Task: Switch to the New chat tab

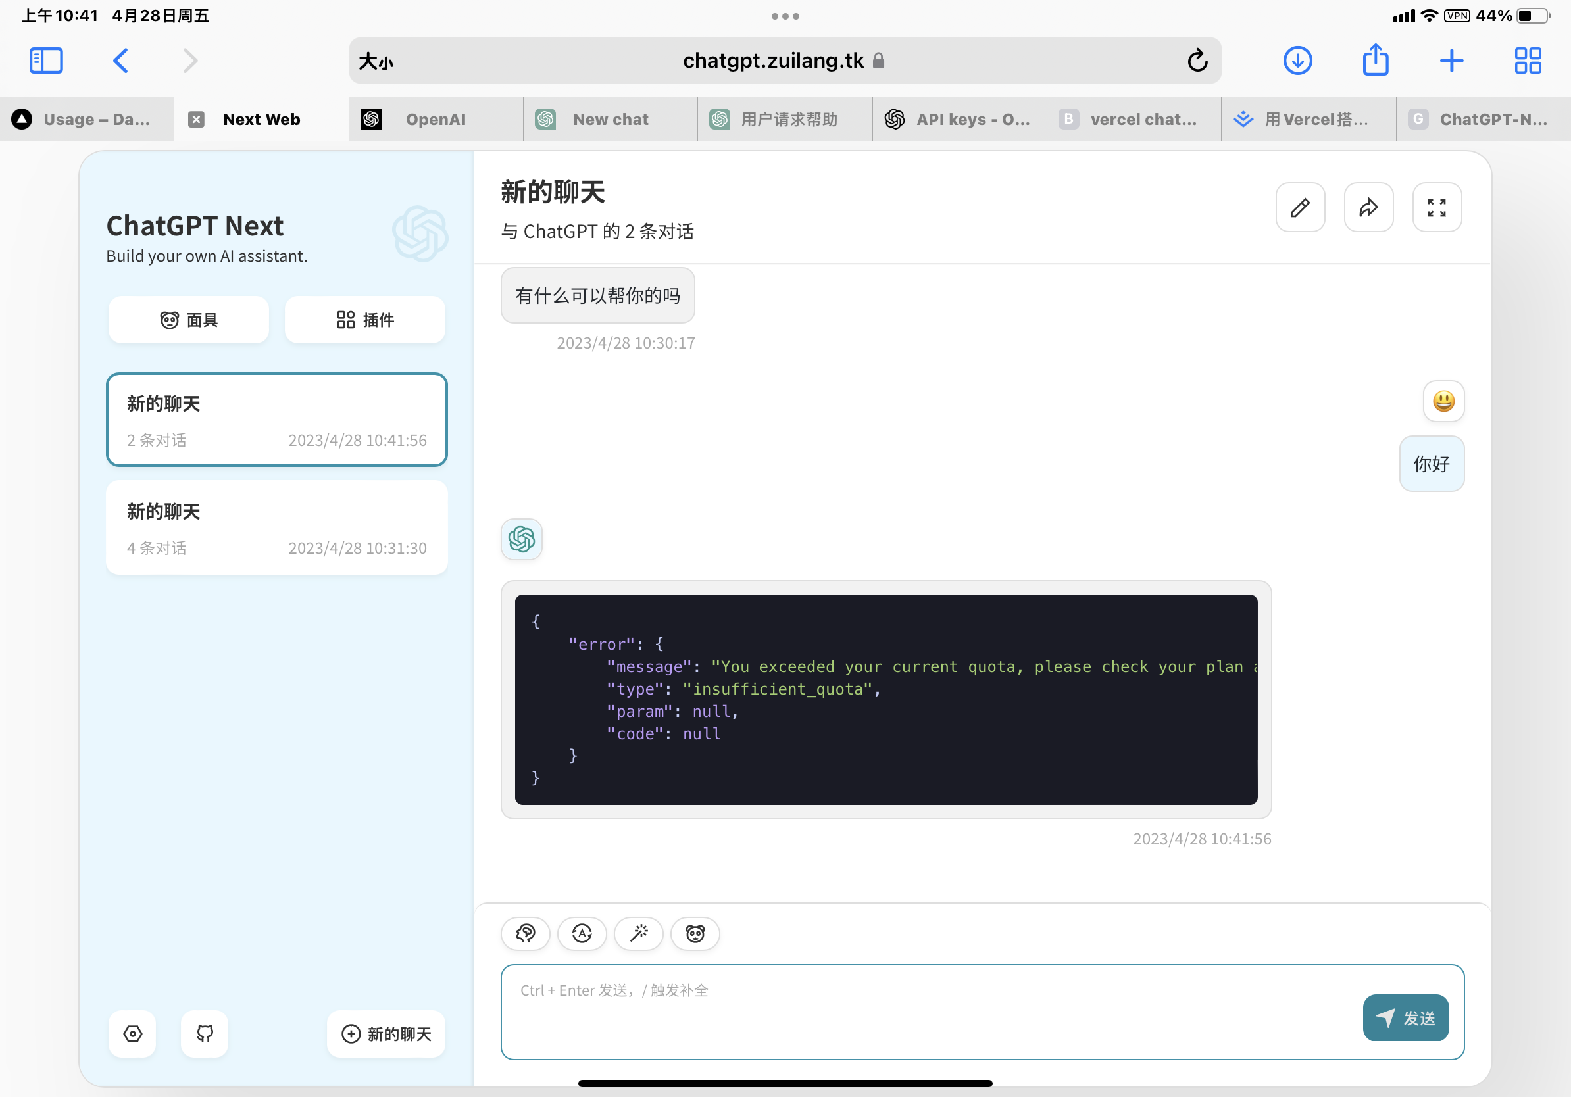Action: coord(611,120)
